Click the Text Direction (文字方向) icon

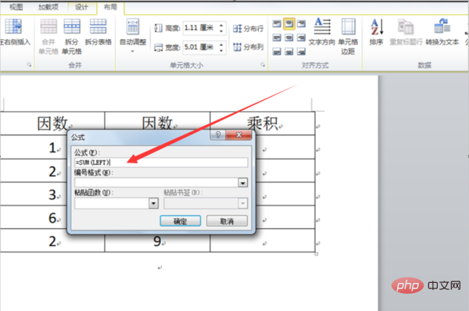coord(322,27)
